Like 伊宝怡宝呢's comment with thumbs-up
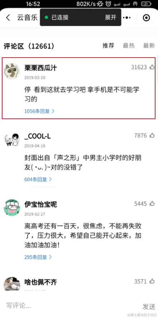The width and height of the screenshot is (158, 318). 152,204
